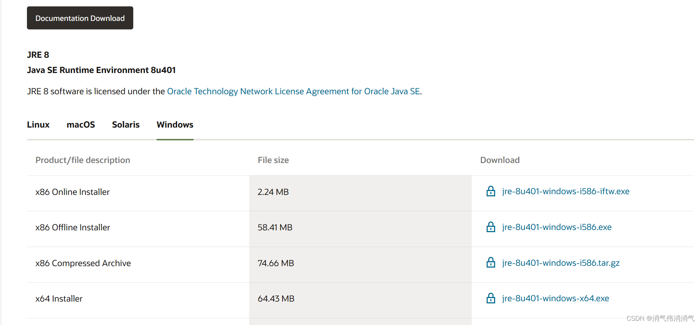Download jre-8u401-windows-x64.exe installer link
Screen dimensions: 700x325
click(x=555, y=298)
